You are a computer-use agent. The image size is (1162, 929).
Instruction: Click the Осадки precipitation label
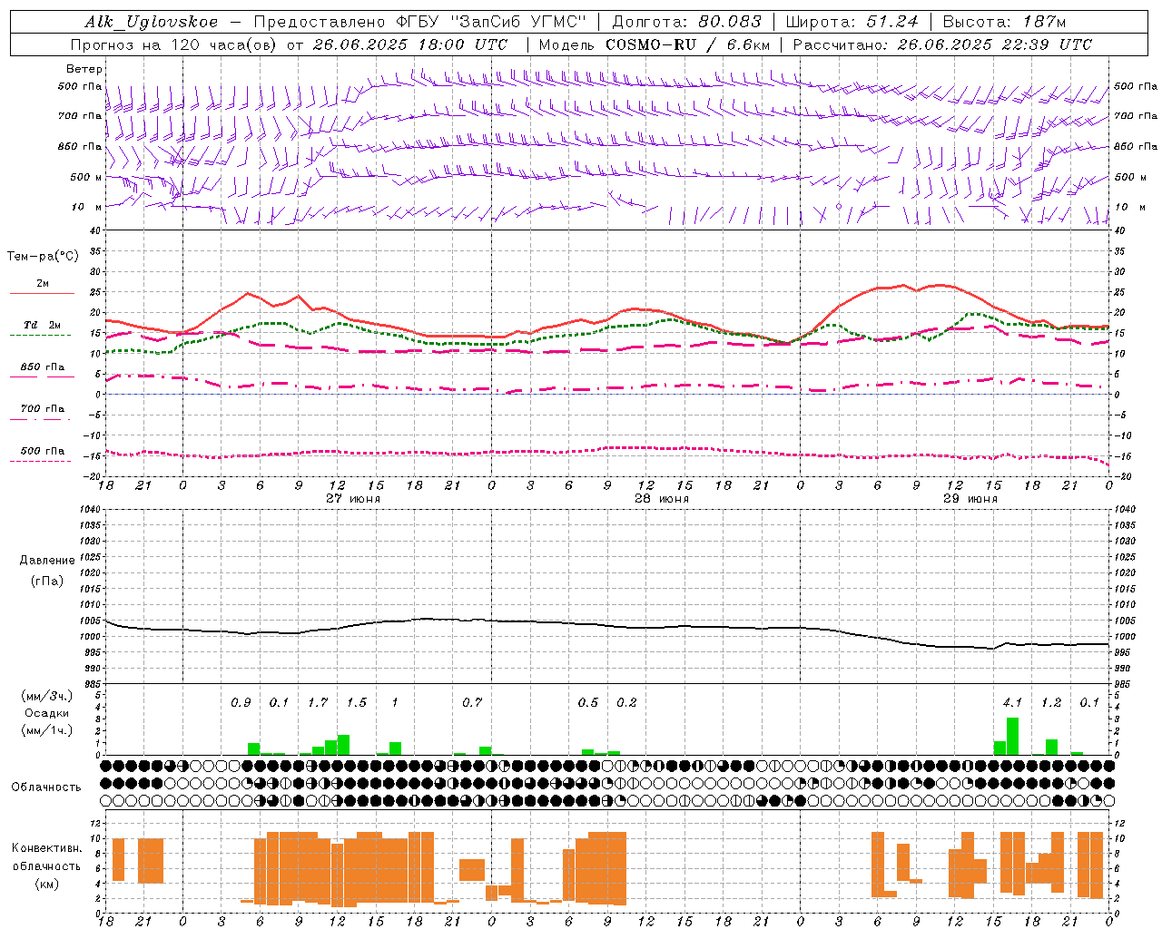click(x=47, y=713)
